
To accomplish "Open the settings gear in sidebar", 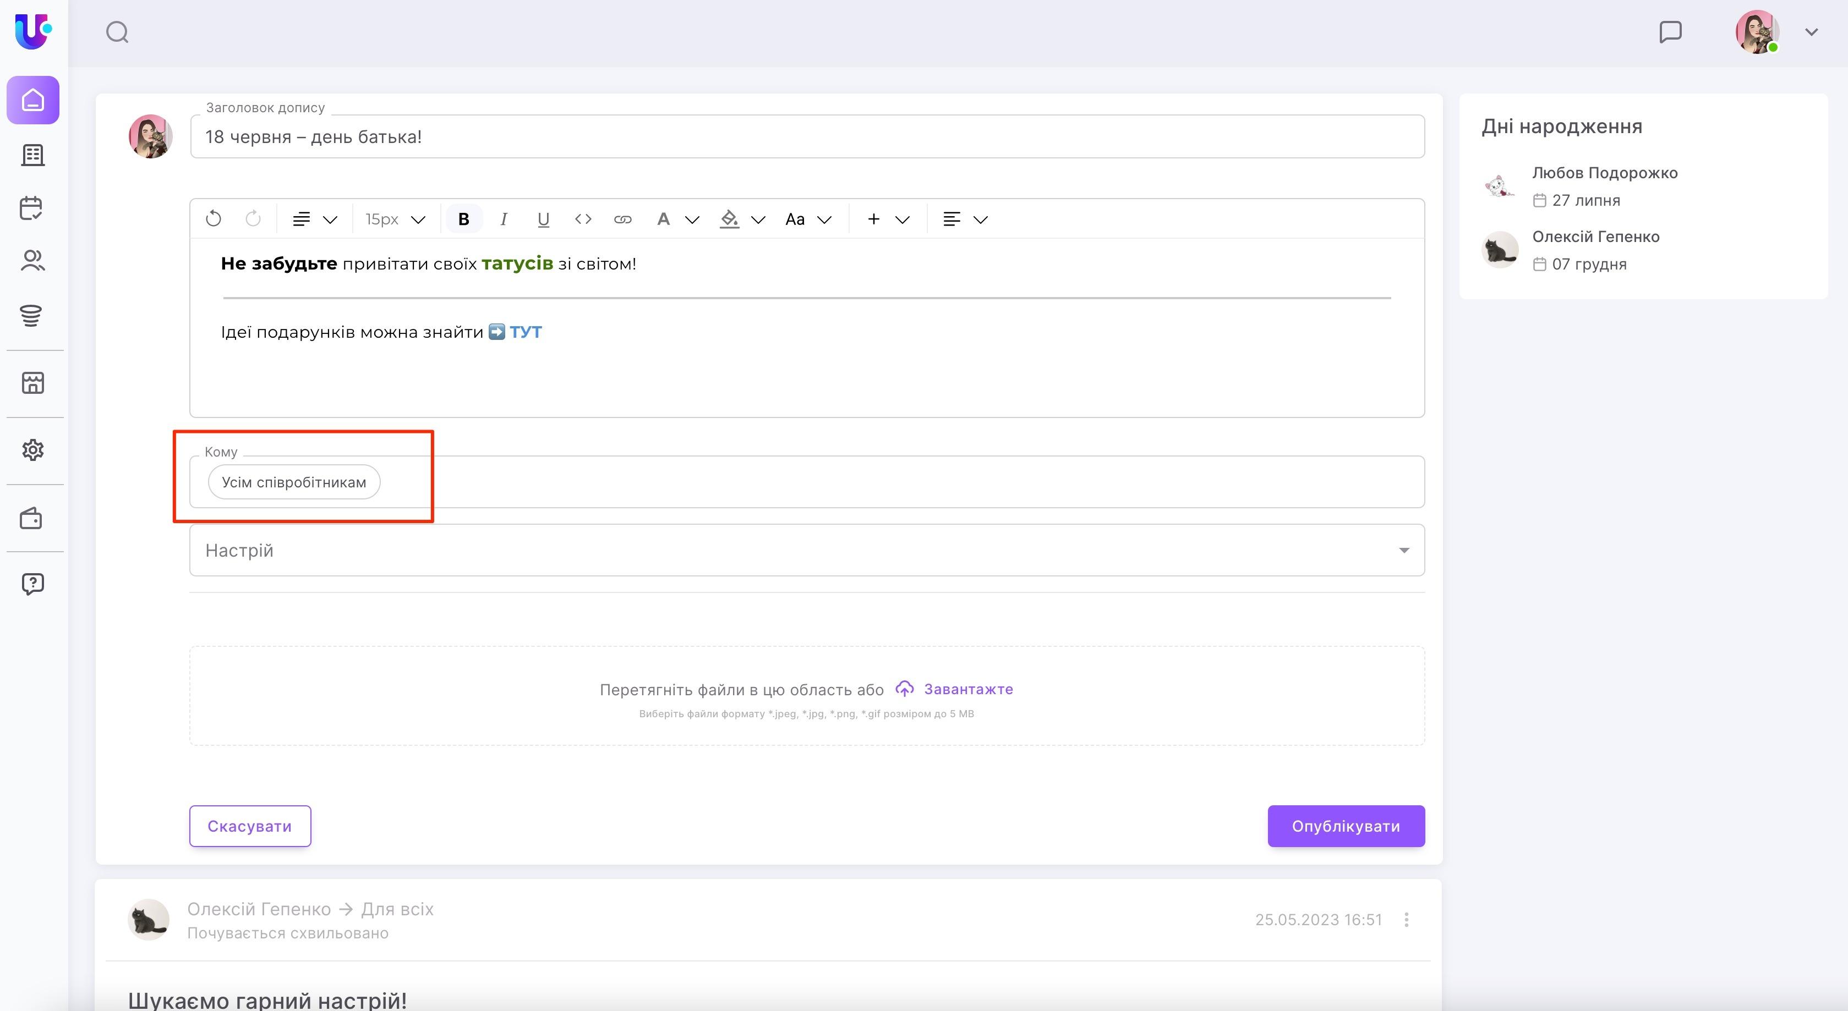I will pyautogui.click(x=32, y=450).
